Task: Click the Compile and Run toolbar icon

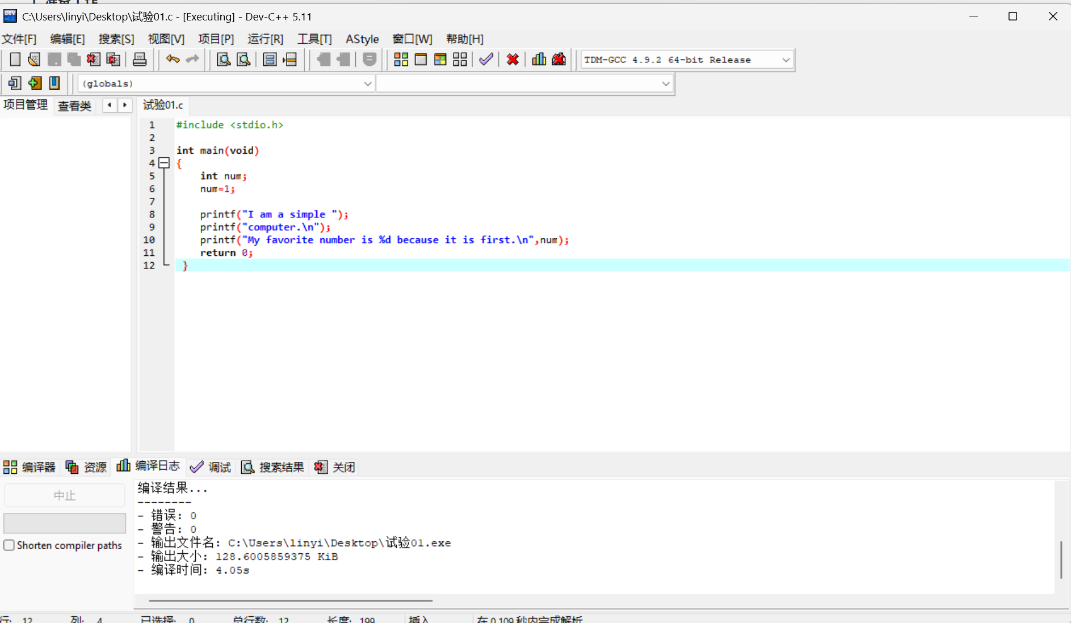Action: (440, 60)
